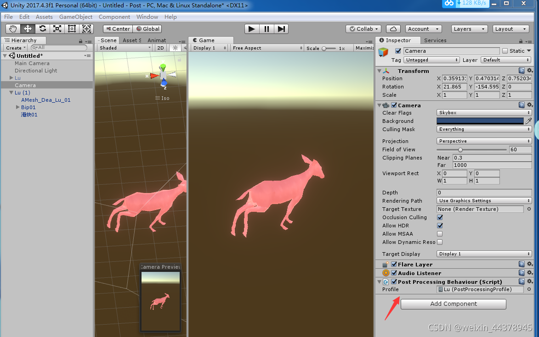Image resolution: width=539 pixels, height=337 pixels.
Task: Open the Layer dropdown in Inspector
Action: pyautogui.click(x=506, y=60)
